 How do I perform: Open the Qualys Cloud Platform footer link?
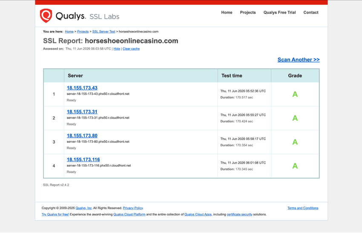tap(129, 214)
